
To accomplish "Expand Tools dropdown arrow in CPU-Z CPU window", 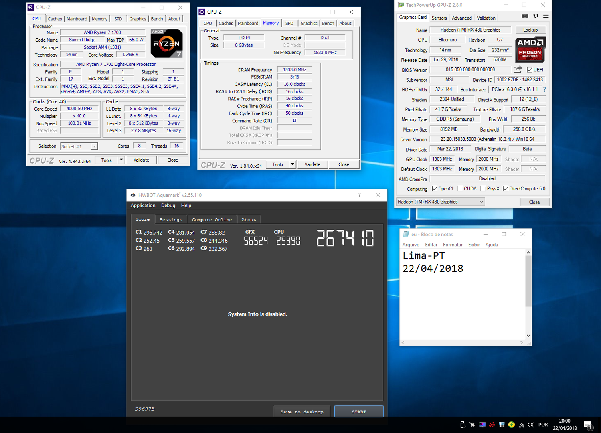I will tap(121, 160).
